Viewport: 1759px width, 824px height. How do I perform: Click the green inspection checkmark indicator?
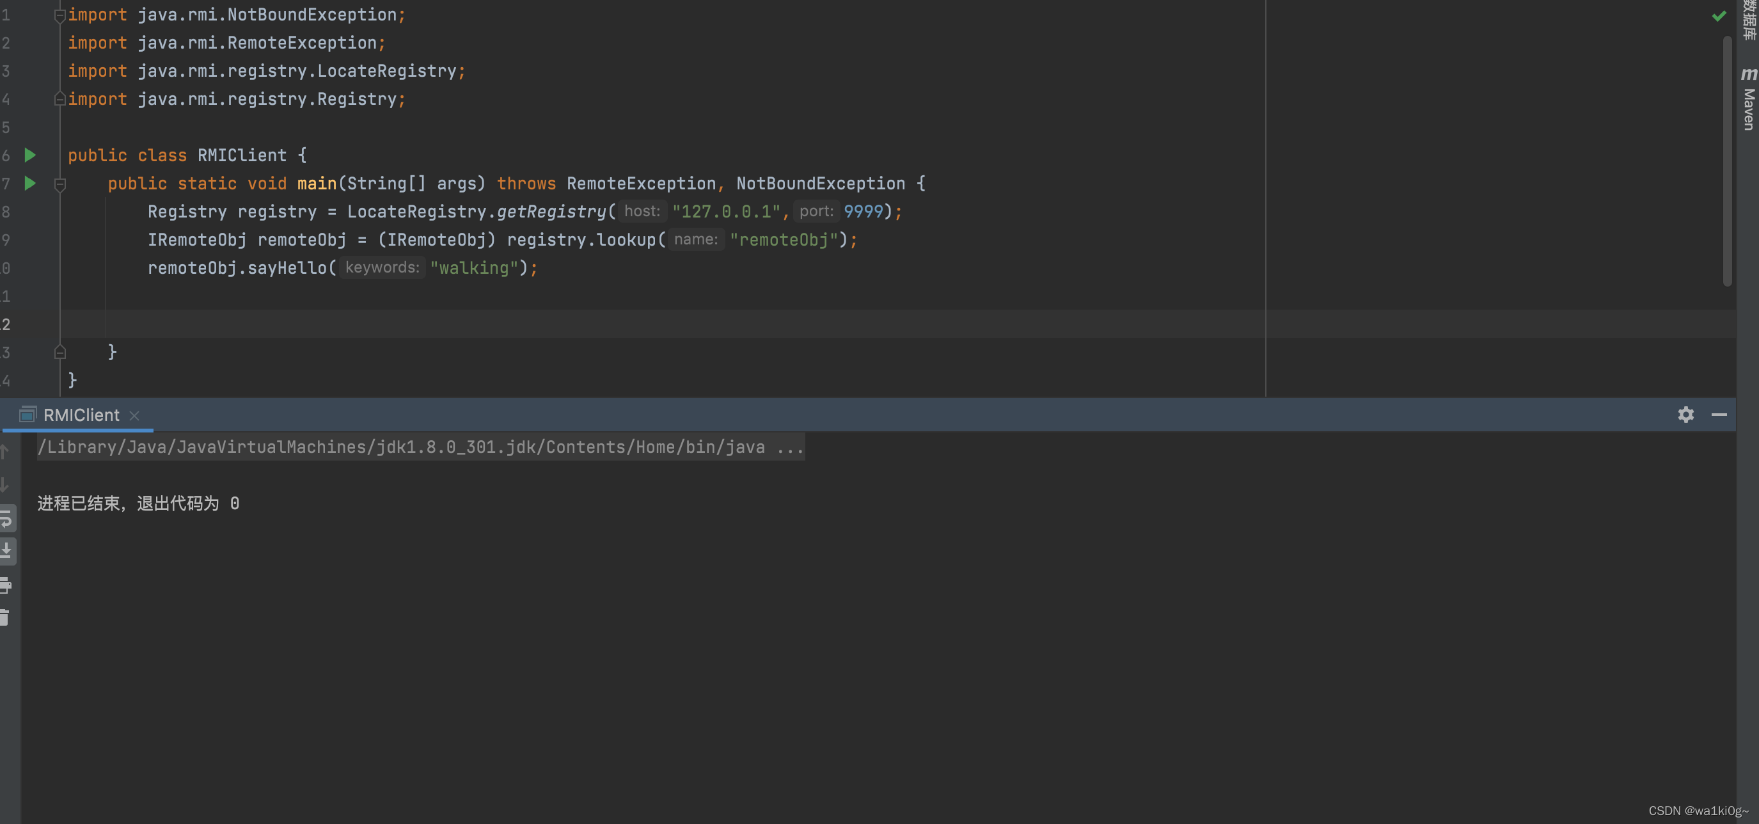pos(1719,16)
